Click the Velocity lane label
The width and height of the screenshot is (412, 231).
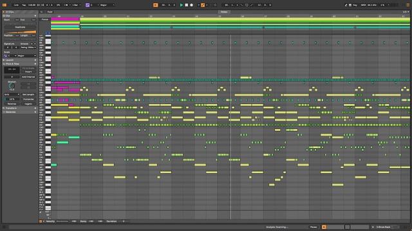click(50, 221)
